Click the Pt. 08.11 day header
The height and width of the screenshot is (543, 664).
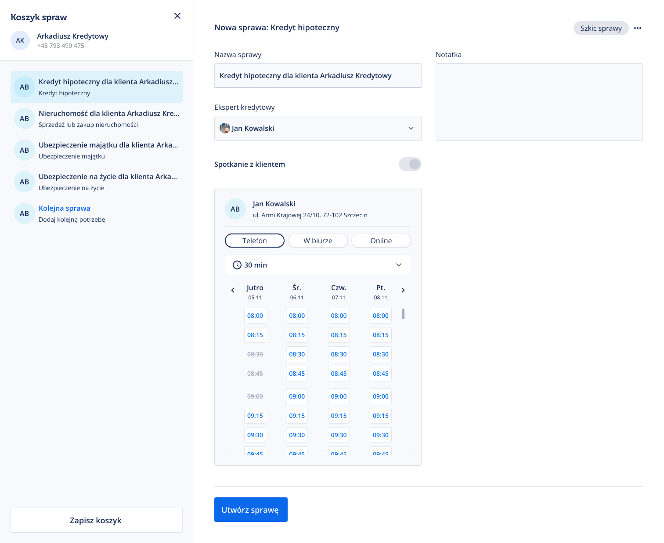(x=381, y=292)
